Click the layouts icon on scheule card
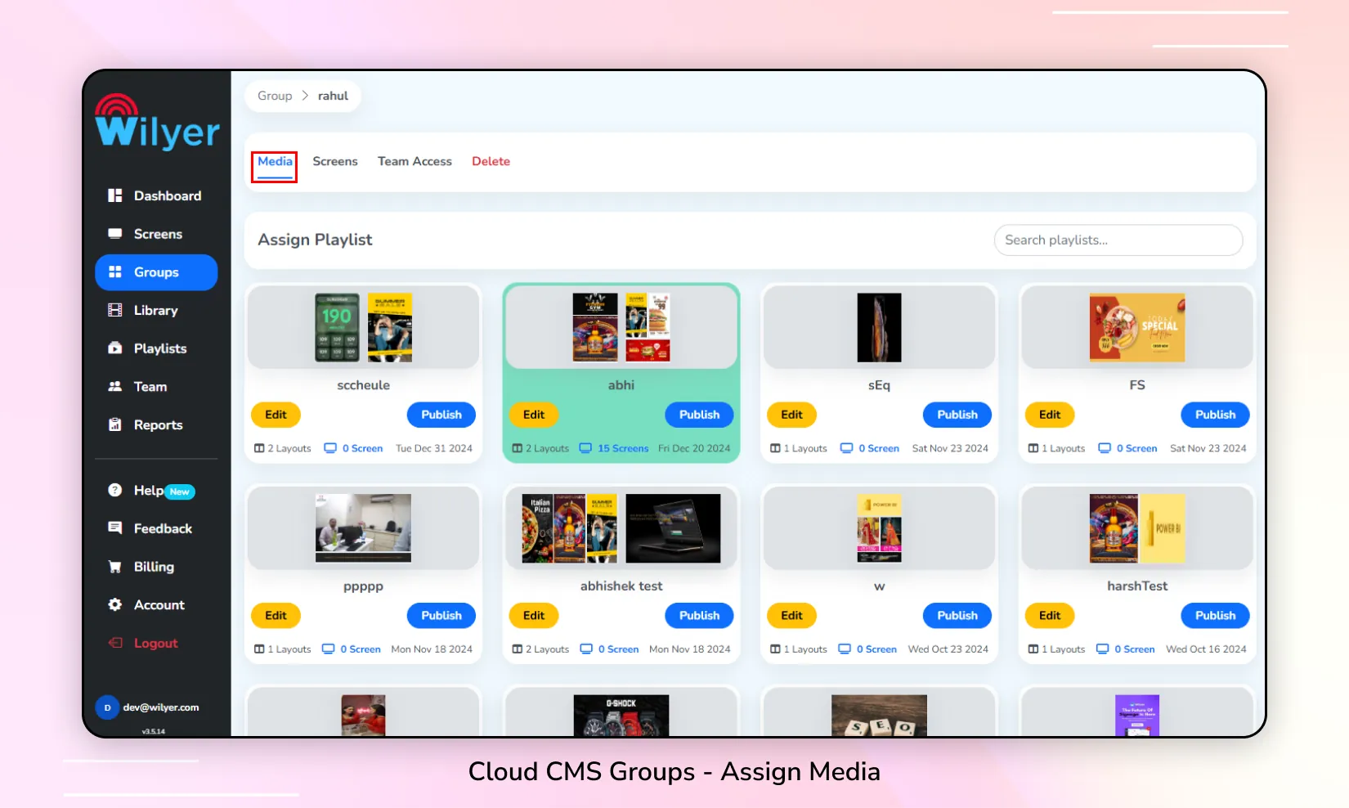This screenshot has height=808, width=1349. click(x=259, y=448)
